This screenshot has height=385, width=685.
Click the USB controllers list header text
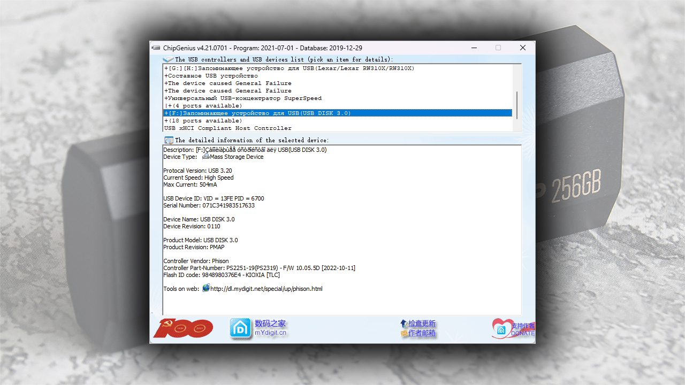[284, 59]
